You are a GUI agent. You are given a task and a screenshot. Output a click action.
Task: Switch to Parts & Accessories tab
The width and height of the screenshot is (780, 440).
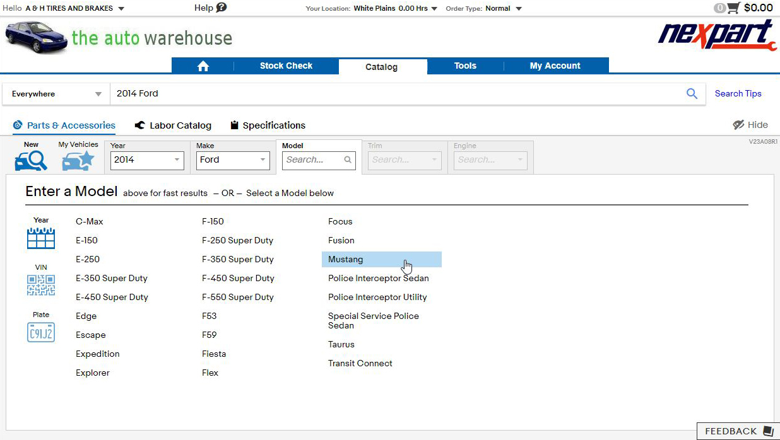coord(64,125)
